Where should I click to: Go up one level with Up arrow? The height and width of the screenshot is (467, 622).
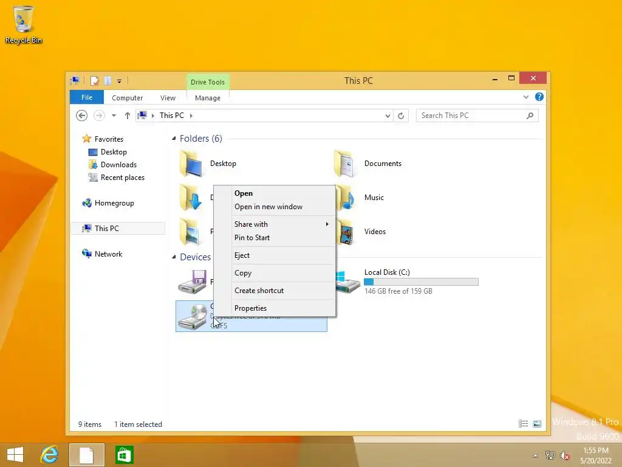[128, 116]
